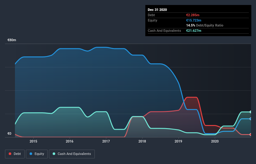The height and width of the screenshot is (164, 256).
Task: Select the 2015 label on the x-axis
Action: (33, 141)
